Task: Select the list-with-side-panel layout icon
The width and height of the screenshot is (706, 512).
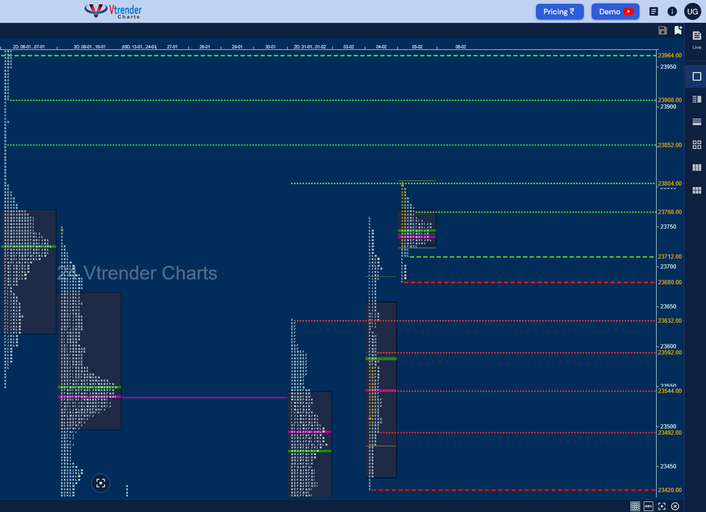Action: [x=697, y=99]
